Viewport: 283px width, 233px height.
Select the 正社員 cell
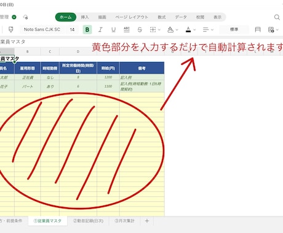coord(28,77)
